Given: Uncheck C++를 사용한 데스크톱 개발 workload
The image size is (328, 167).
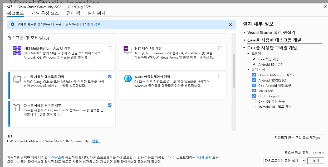Looking at the screenshot, I should [110, 77].
